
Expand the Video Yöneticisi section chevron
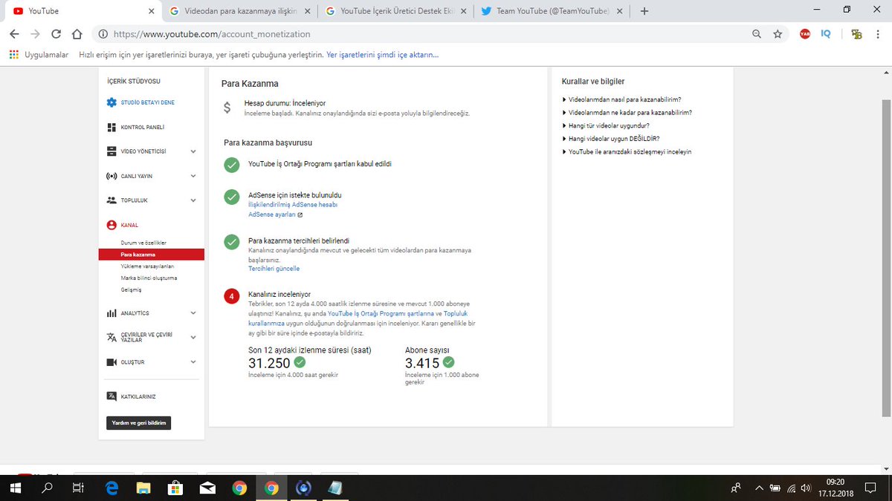[x=193, y=151]
